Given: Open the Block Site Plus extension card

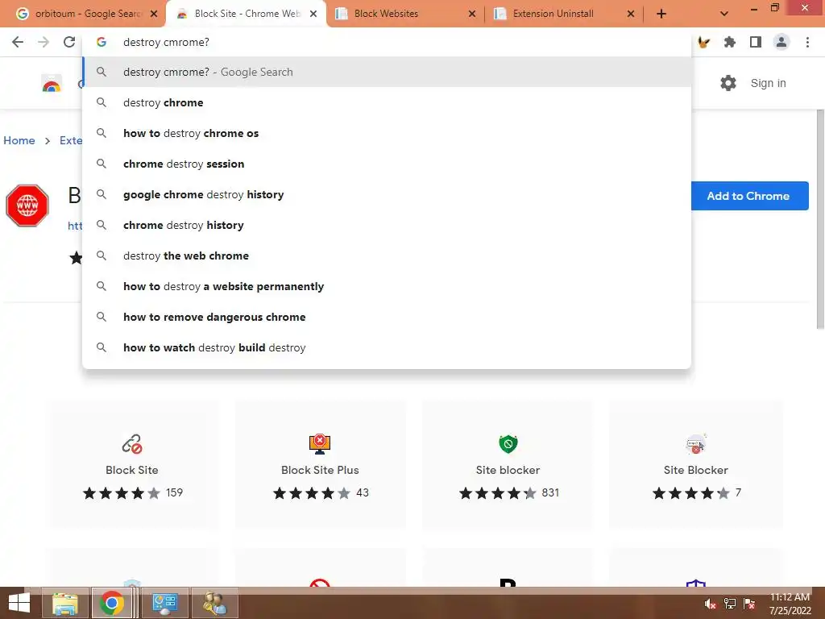Looking at the screenshot, I should pyautogui.click(x=320, y=463).
